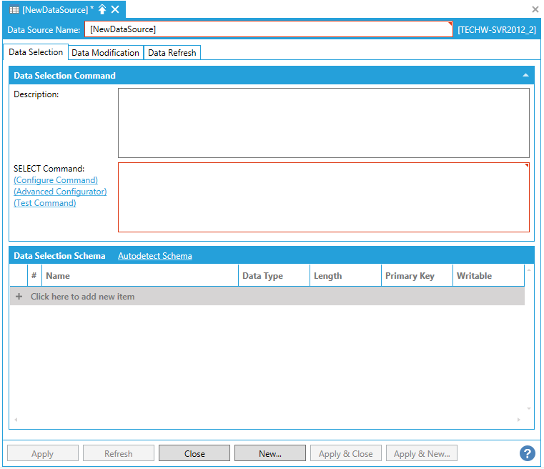Open the Data Refresh tab
Screen dimensions: 544x469
pos(172,53)
